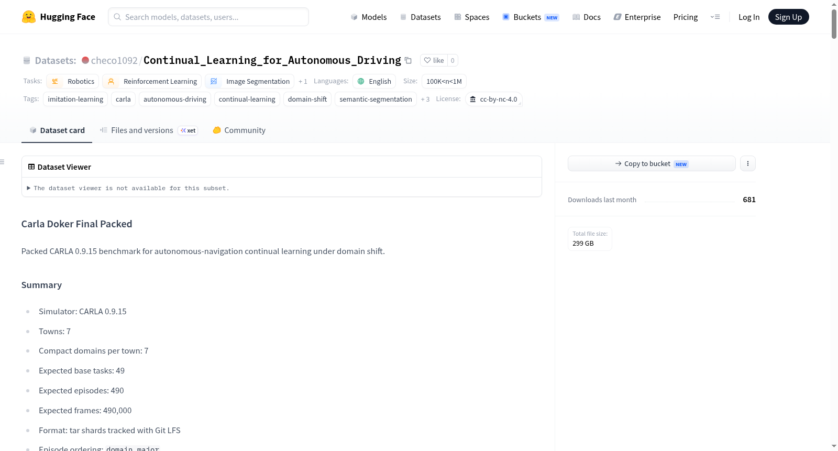Click the Sign Up button
This screenshot has width=838, height=451.
(x=788, y=17)
